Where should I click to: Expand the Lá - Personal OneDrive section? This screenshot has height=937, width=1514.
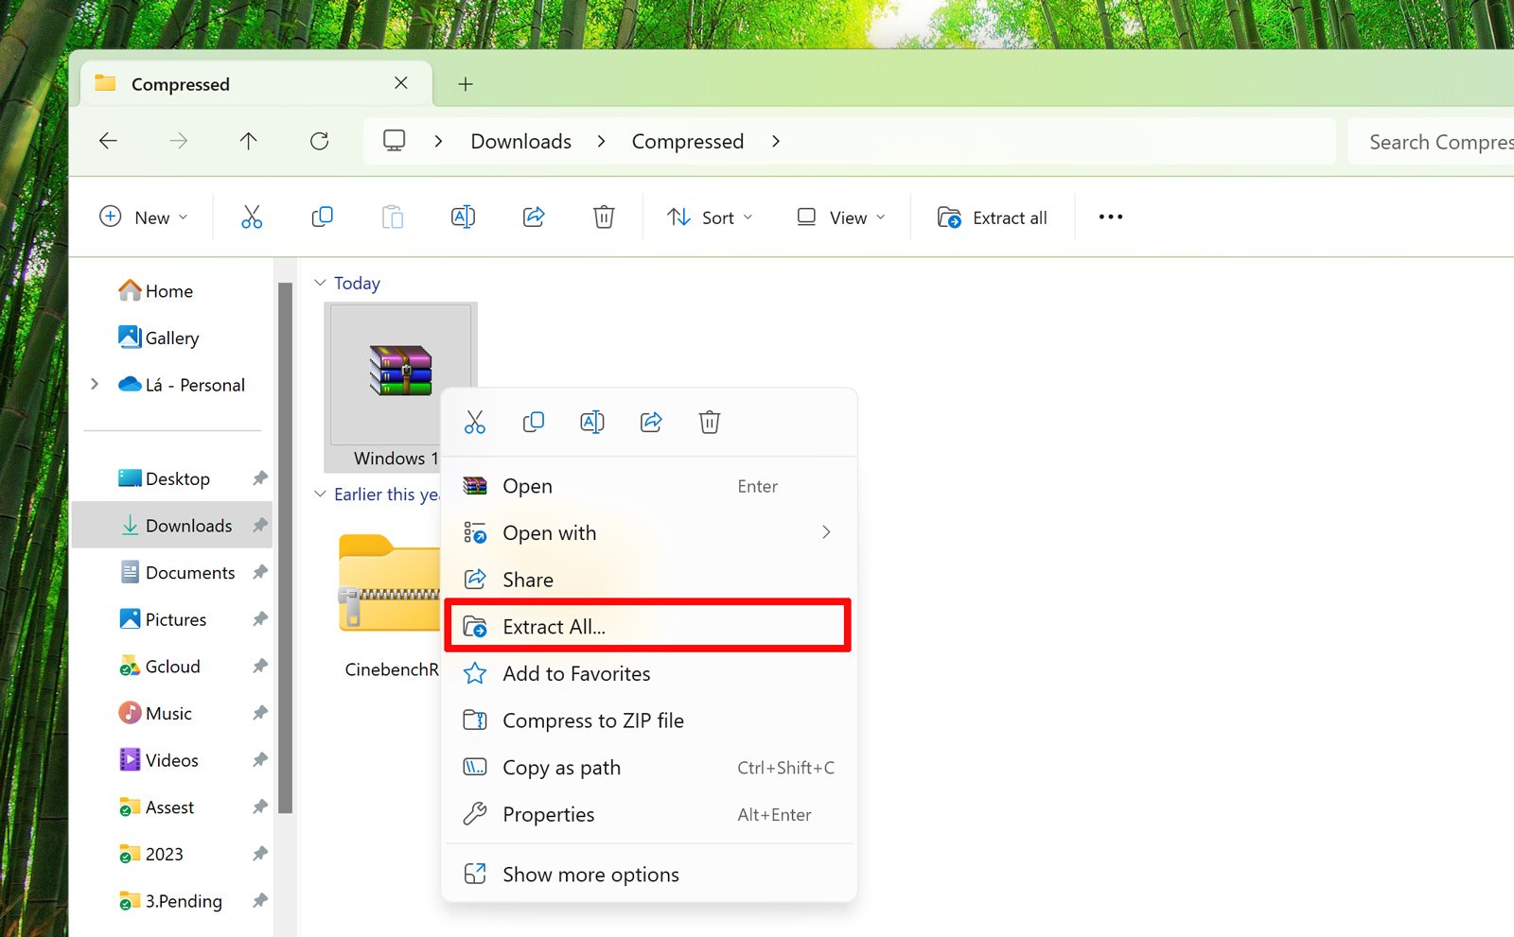[94, 384]
